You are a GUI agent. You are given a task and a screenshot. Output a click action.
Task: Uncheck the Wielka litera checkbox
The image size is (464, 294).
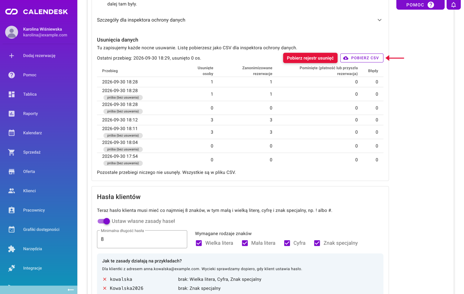tap(199, 243)
